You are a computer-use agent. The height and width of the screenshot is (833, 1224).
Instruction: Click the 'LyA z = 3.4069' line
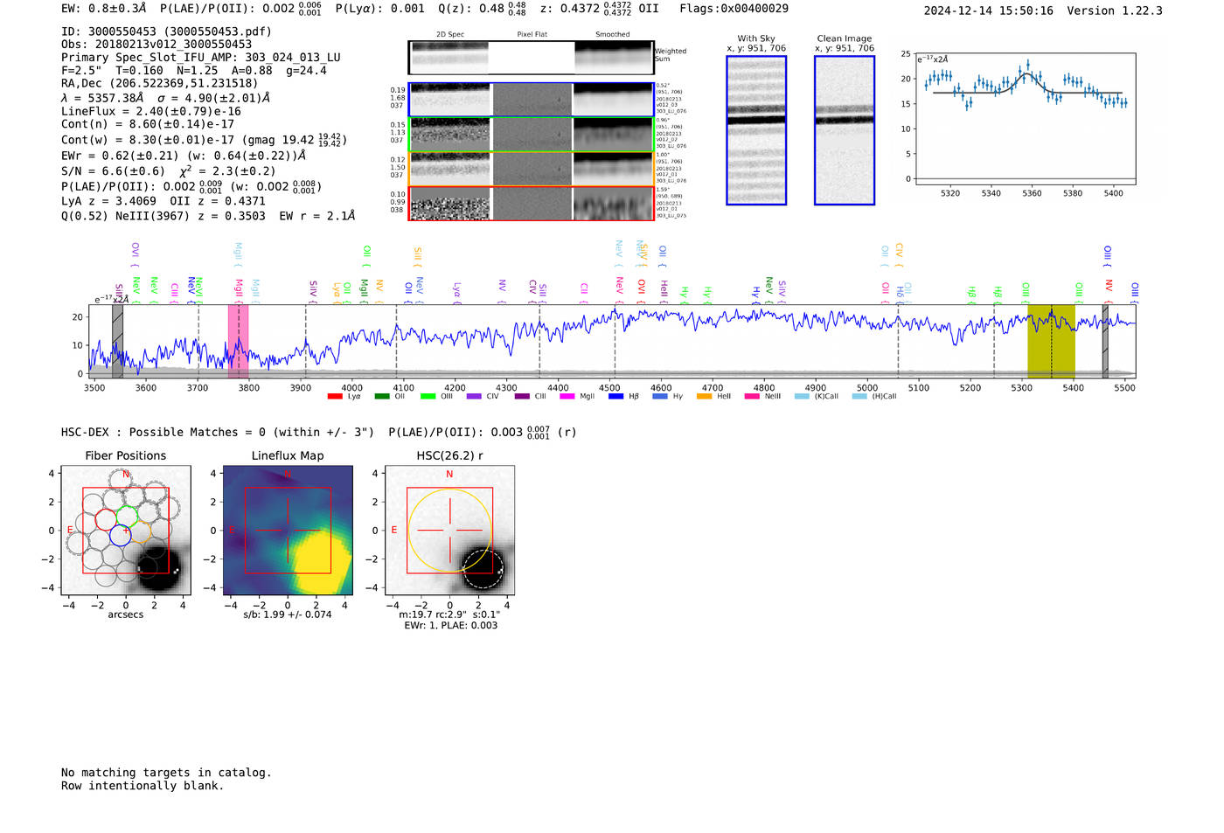(x=163, y=201)
